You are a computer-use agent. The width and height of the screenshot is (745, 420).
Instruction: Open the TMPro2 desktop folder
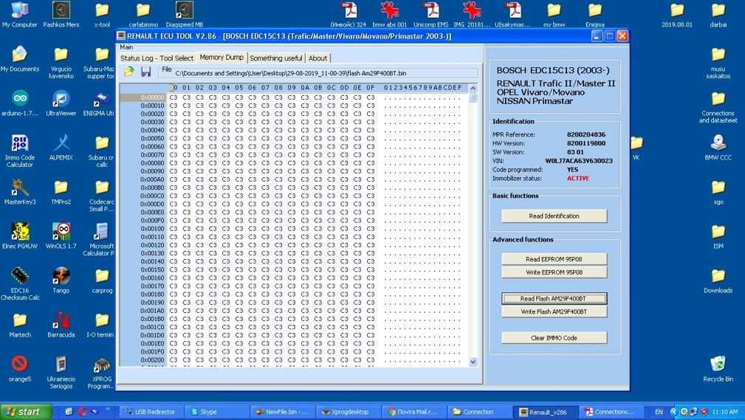tap(61, 192)
